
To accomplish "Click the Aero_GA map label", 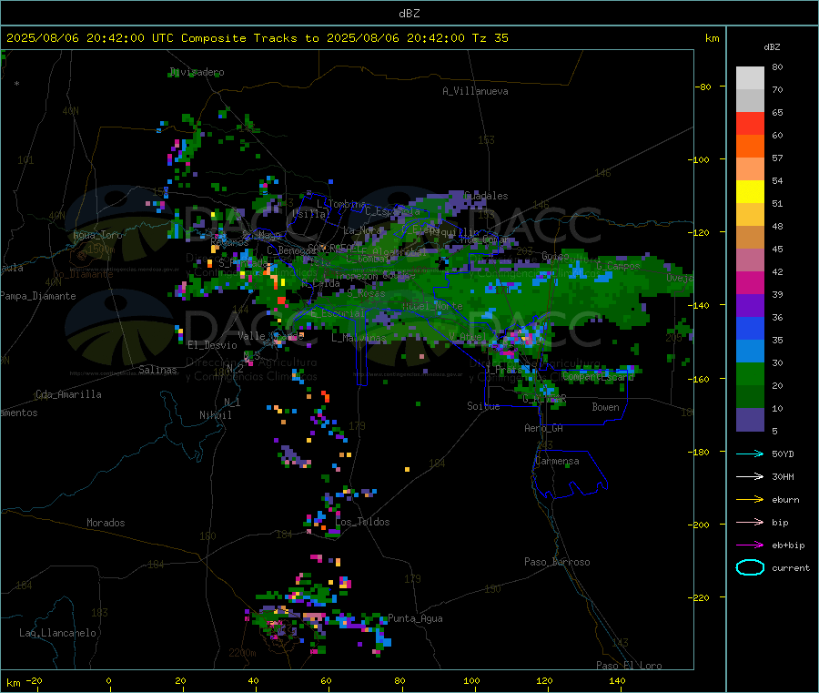I will (x=544, y=428).
